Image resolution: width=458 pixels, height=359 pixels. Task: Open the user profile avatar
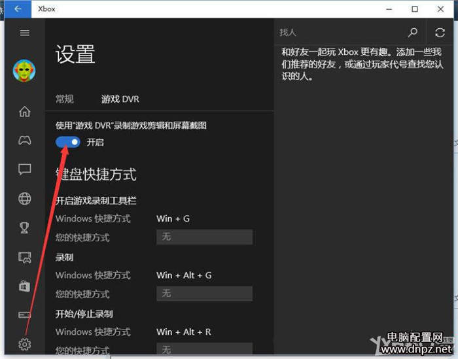pyautogui.click(x=24, y=71)
